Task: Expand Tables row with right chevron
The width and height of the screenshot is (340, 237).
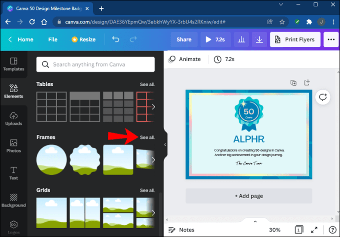Action: click(153, 106)
